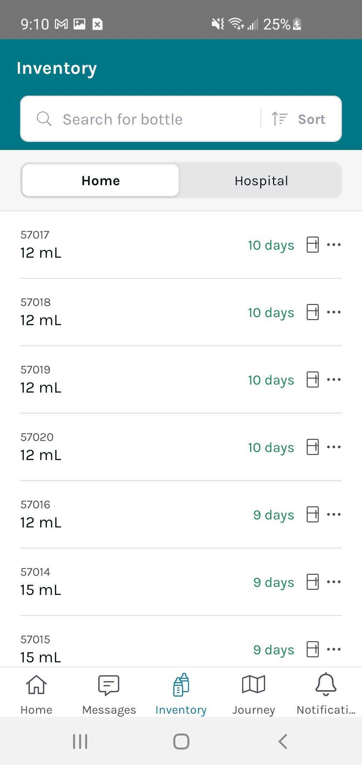Tap the Inventory bottles icon
This screenshot has width=362, height=765.
(181, 684)
